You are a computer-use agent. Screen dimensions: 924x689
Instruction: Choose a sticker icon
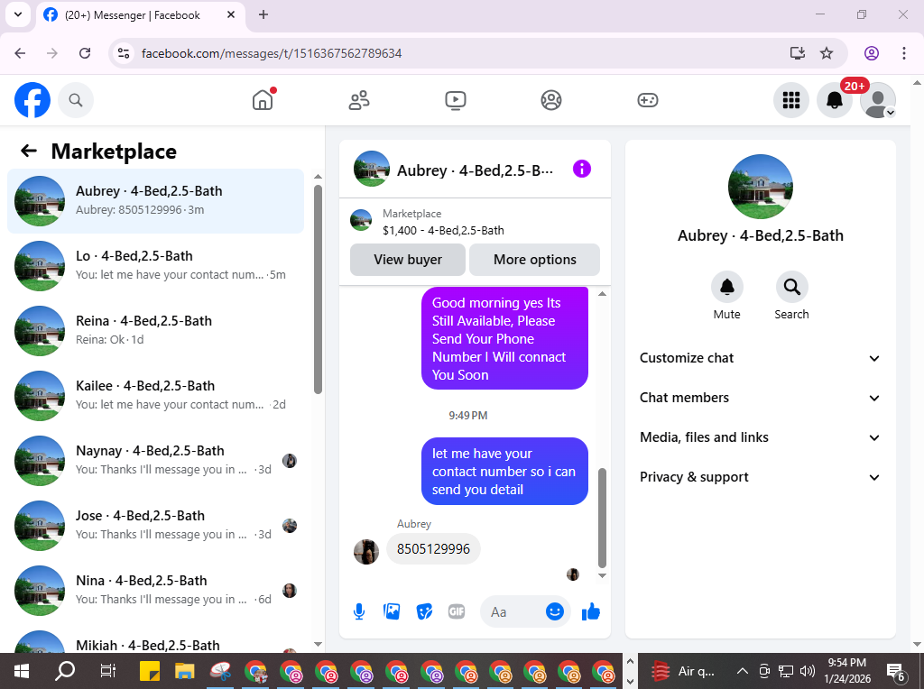pos(424,611)
